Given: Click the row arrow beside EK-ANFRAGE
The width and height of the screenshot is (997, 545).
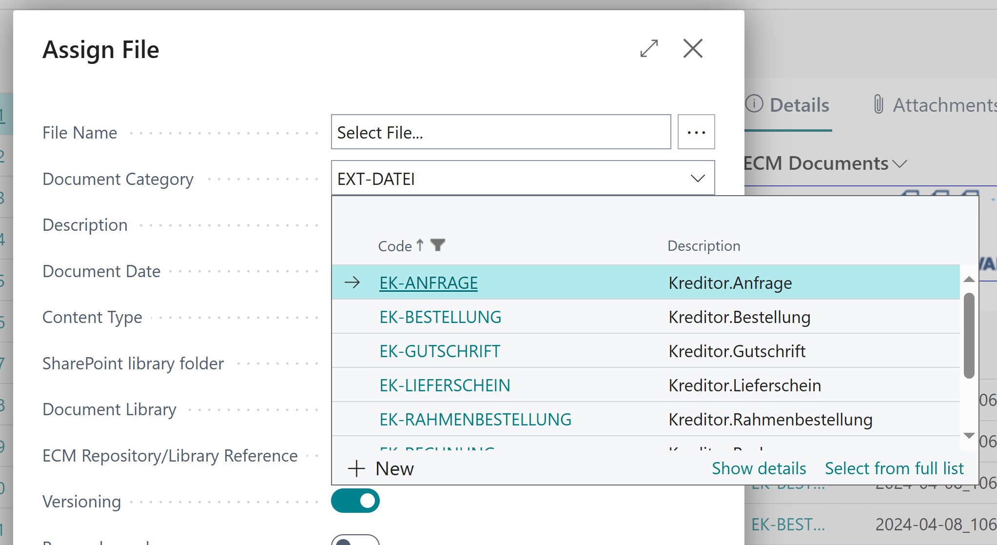Looking at the screenshot, I should click(352, 283).
